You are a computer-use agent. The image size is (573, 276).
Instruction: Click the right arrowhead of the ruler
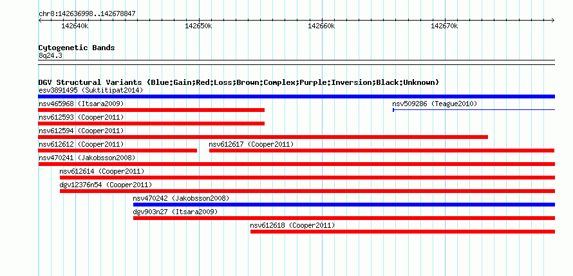[x=553, y=21]
